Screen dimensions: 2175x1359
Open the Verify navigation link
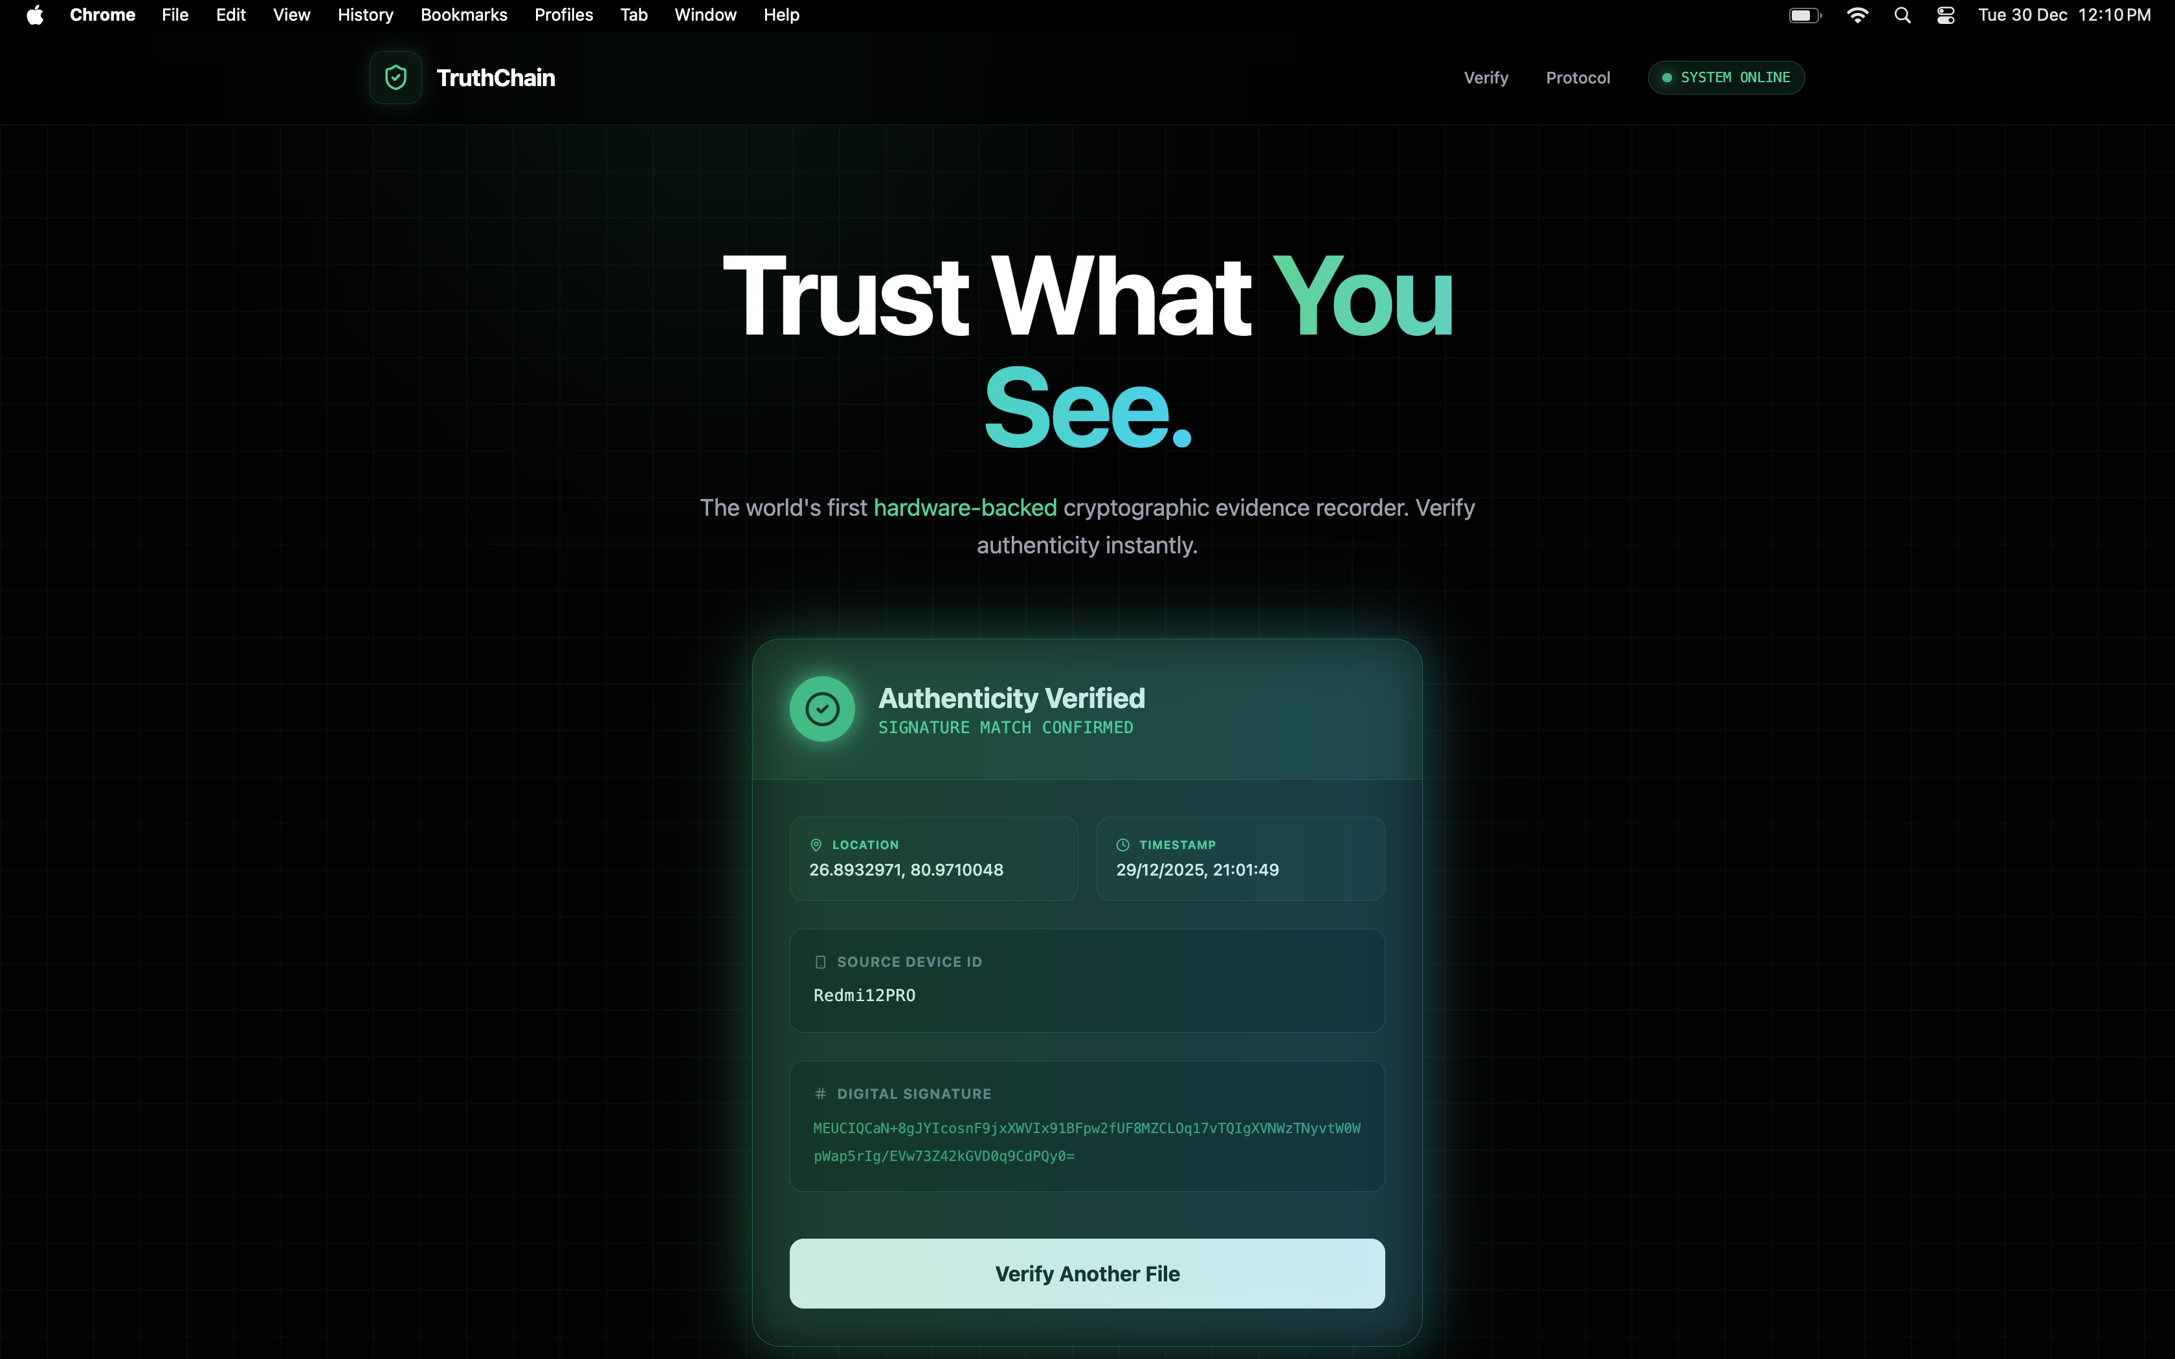click(x=1486, y=78)
